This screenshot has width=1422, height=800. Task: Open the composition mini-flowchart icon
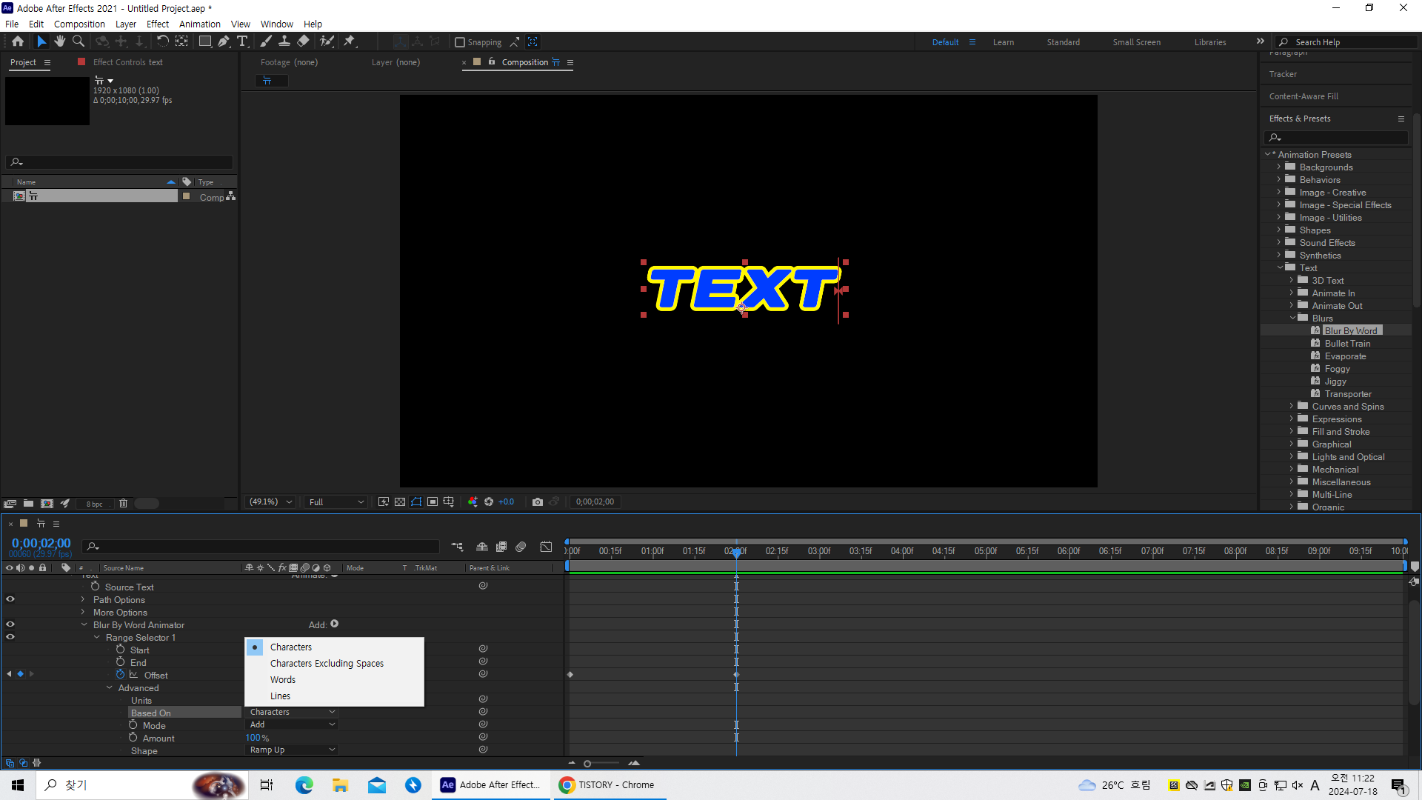[x=457, y=547]
